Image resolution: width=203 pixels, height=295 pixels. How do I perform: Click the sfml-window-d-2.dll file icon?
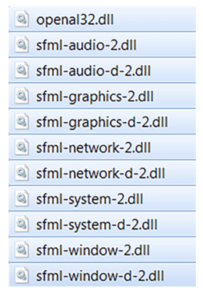click(22, 276)
